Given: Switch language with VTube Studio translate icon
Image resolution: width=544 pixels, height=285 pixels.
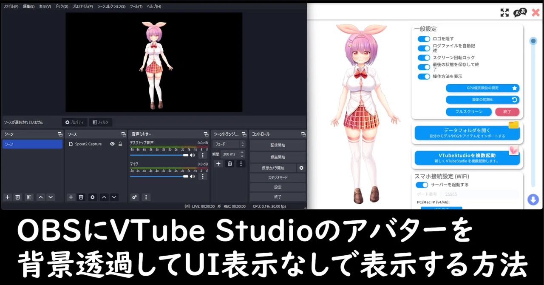Looking at the screenshot, I should click(x=520, y=12).
